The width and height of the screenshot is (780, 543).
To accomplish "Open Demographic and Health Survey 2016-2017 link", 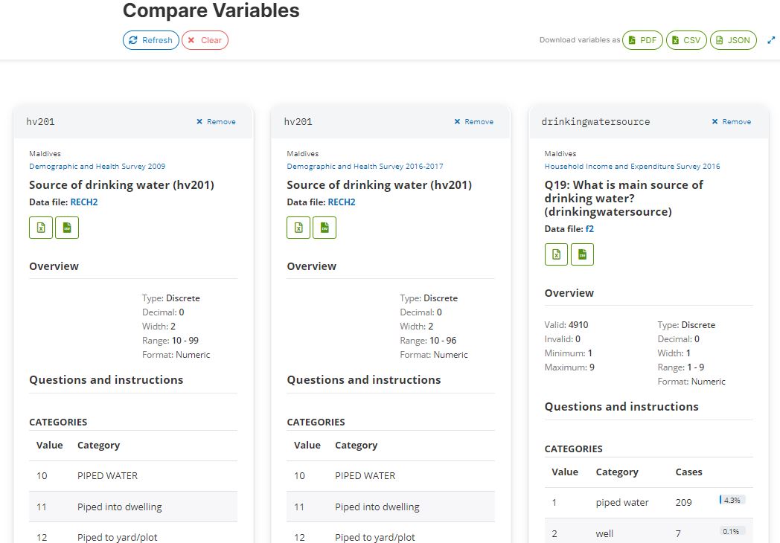I will tap(365, 167).
